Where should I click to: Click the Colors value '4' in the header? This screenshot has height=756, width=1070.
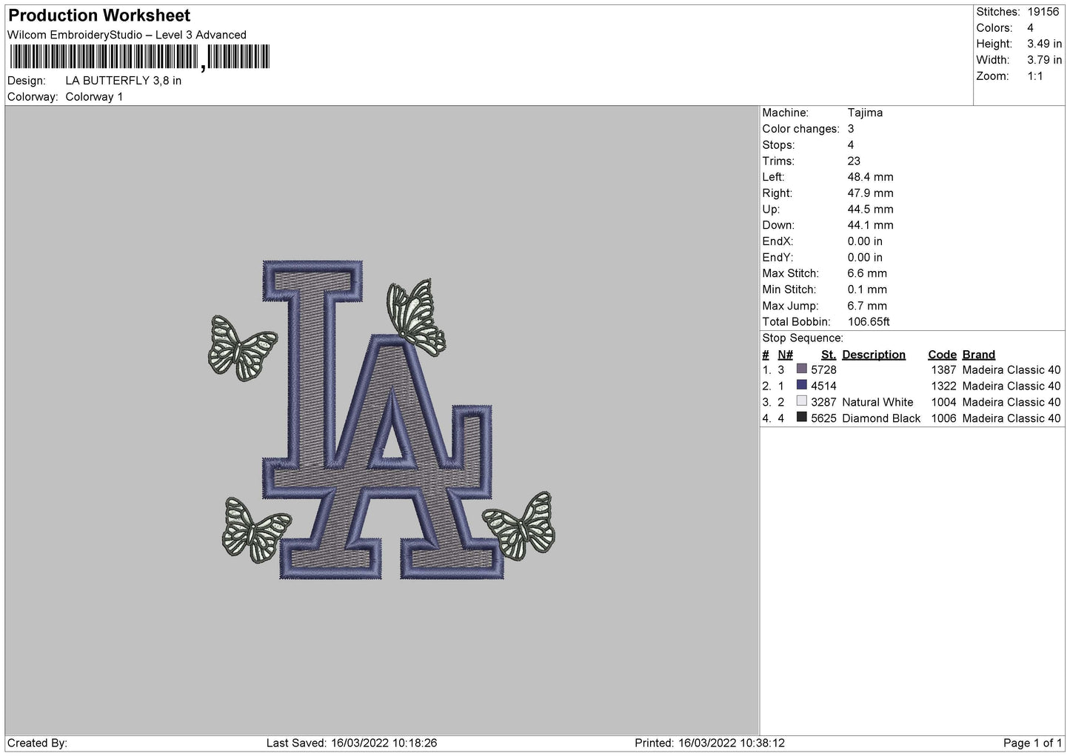pos(1031,28)
